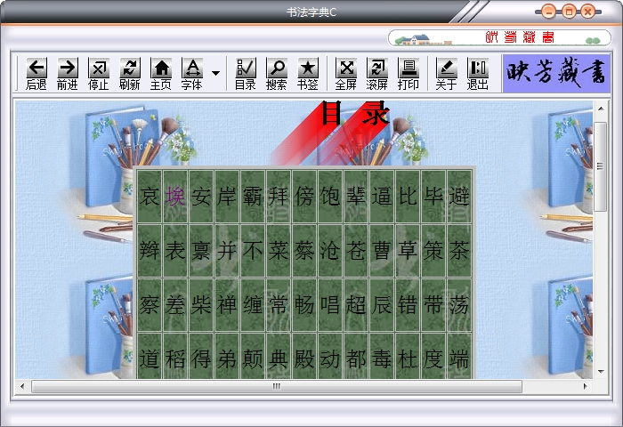This screenshot has width=623, height=427.
Task: View calligraphy for 柴
Action: 201,305
